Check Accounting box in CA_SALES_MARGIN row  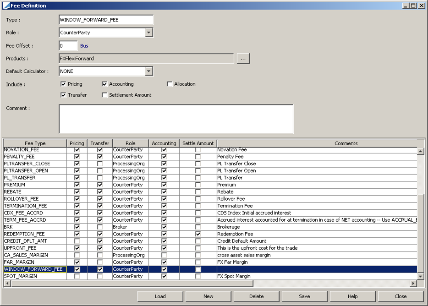pos(164,255)
